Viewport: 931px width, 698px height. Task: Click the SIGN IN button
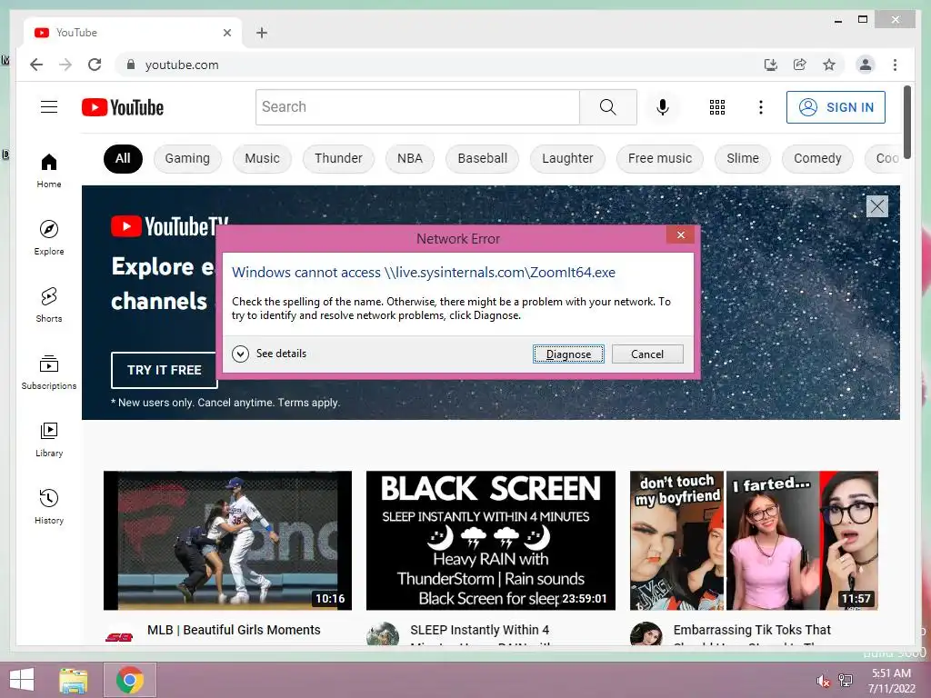[x=836, y=107]
